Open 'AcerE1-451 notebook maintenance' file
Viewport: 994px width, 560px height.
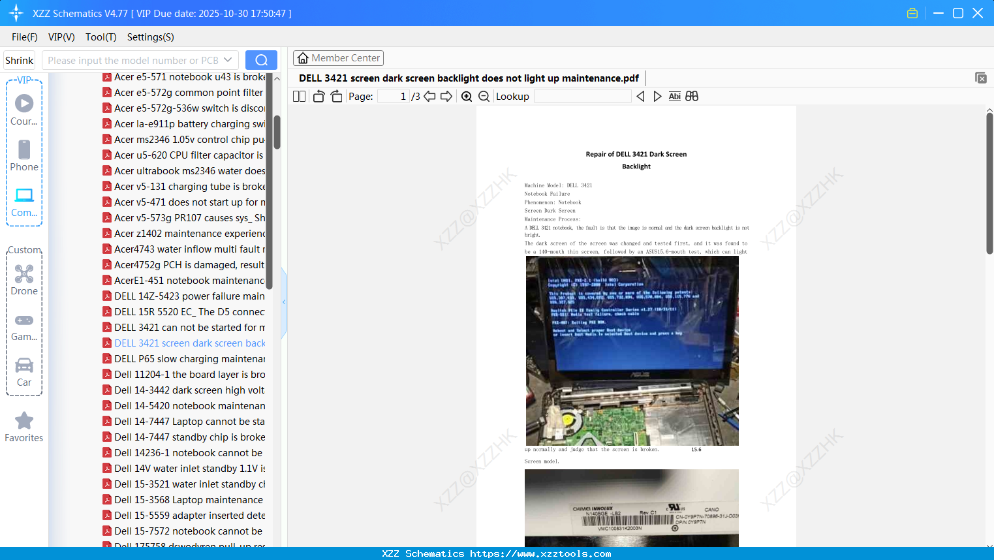(184, 281)
